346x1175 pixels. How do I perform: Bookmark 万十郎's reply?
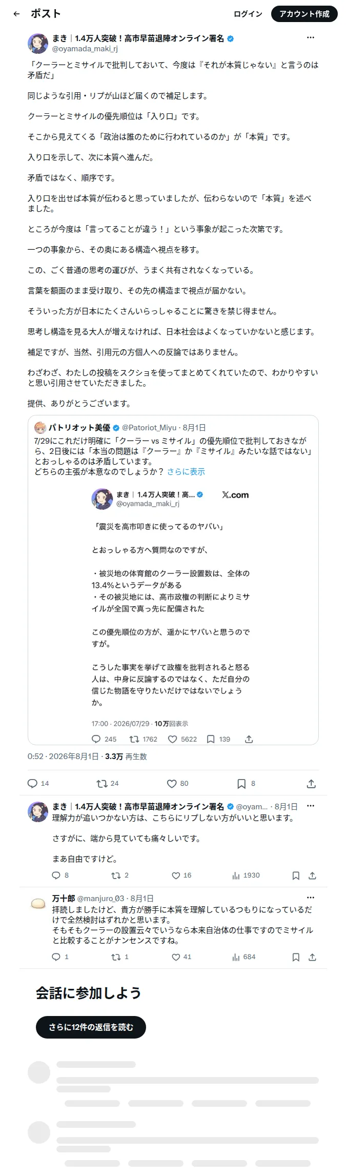pyautogui.click(x=296, y=957)
